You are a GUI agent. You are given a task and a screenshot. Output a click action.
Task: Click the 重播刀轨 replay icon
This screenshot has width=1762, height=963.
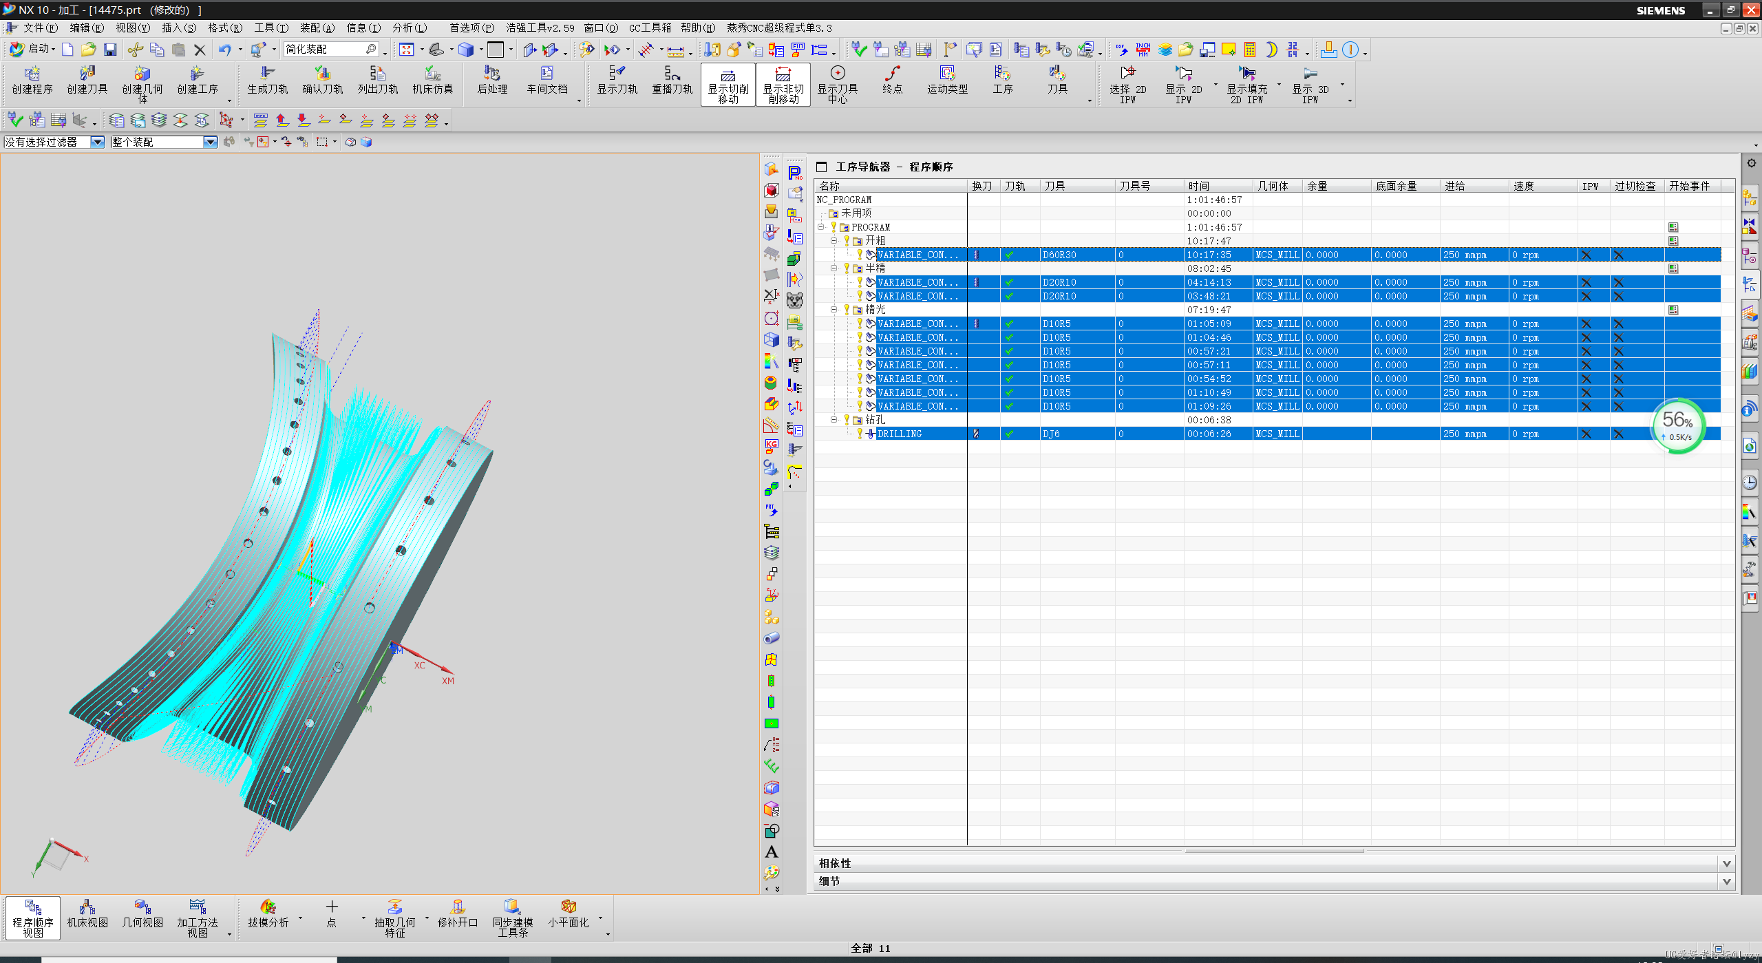point(672,81)
